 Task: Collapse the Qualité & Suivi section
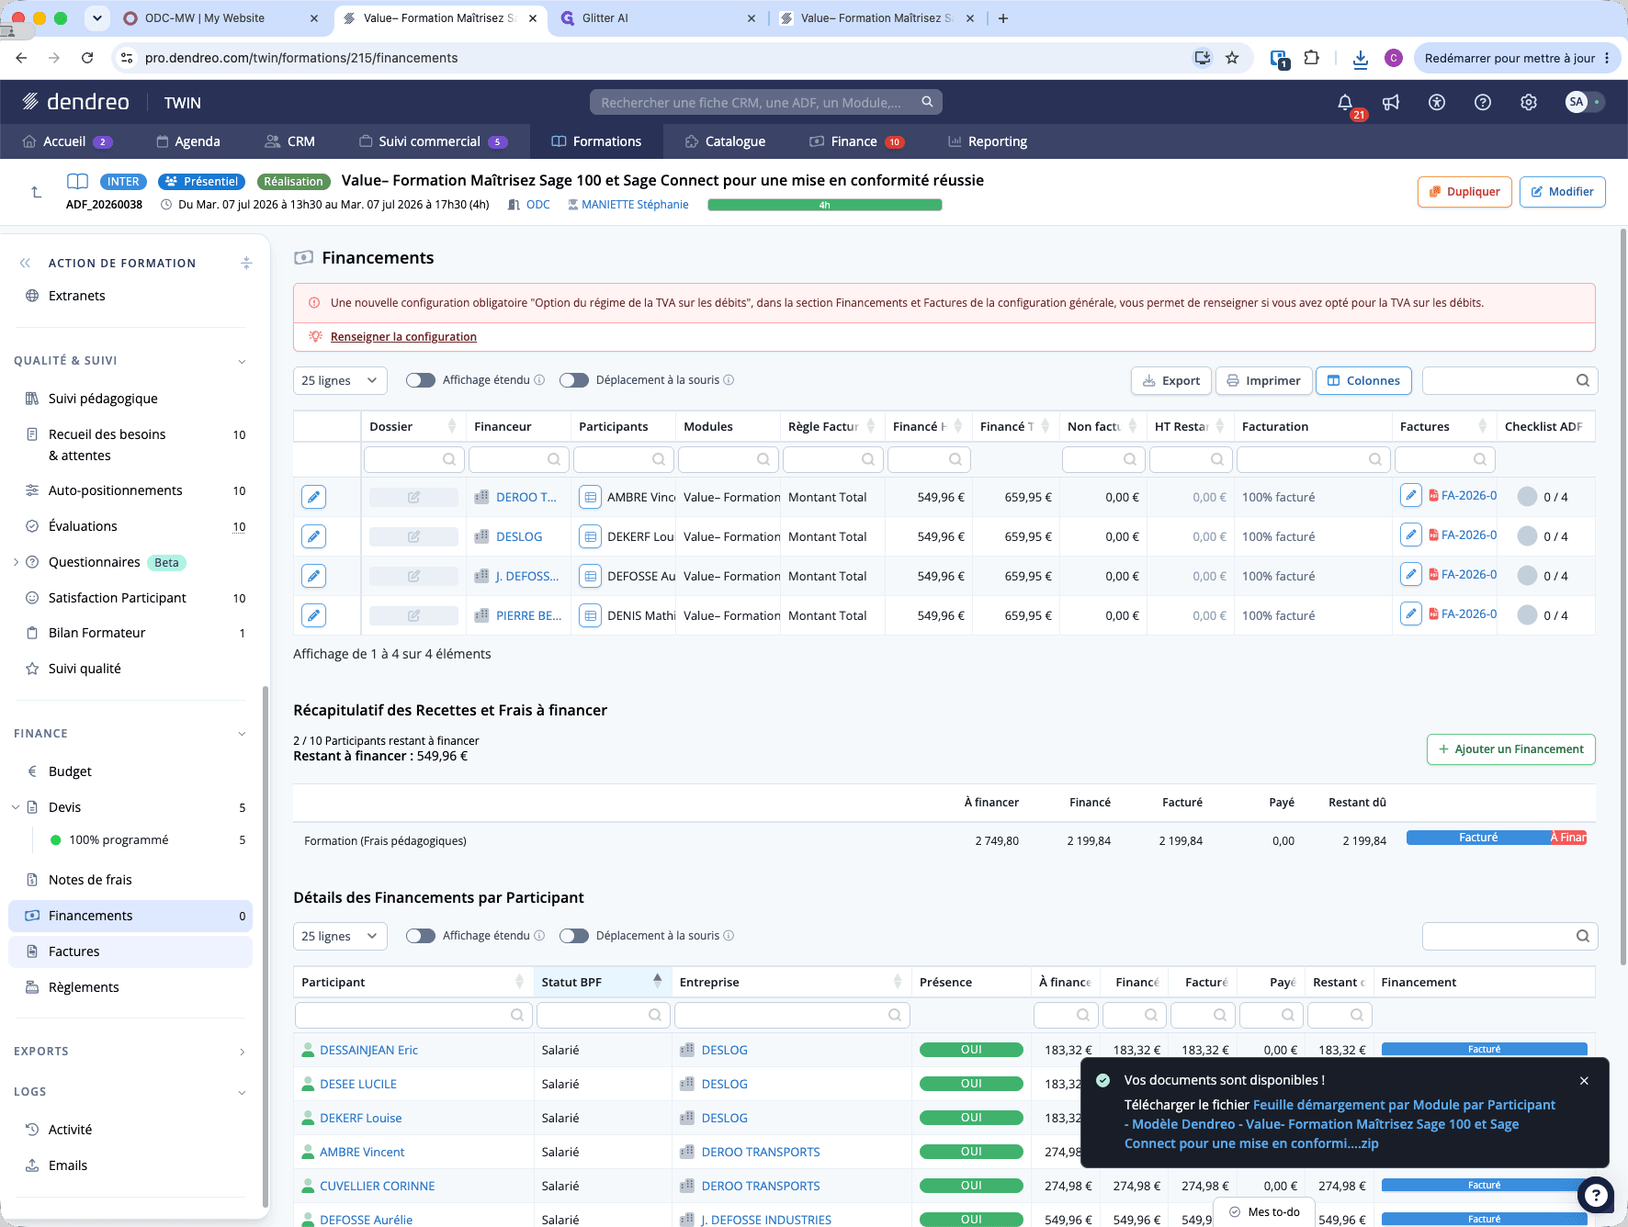point(242,361)
